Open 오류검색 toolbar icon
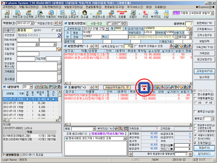 (73, 14)
